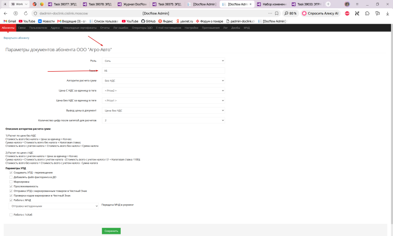
Task: Open the Связи menu item
Action: [22, 28]
